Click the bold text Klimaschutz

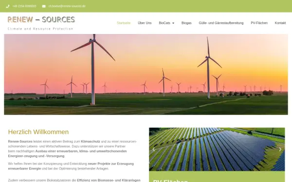point(91,142)
